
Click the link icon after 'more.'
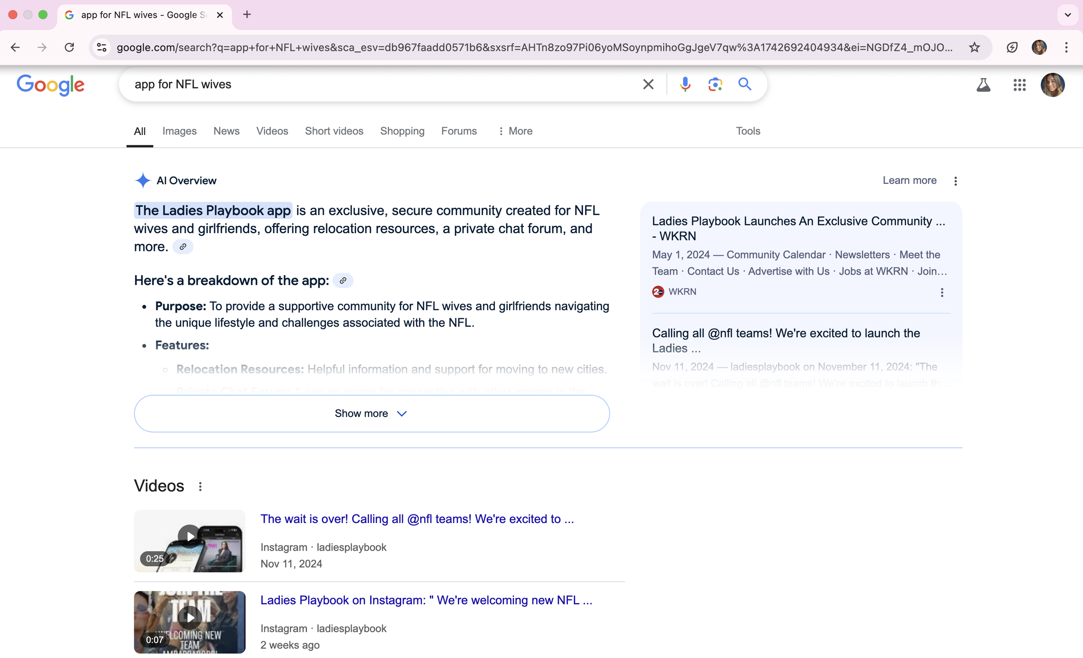point(183,247)
